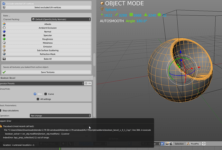Click the upper tool shelf scrollbar
Screen dimensions: 222x150
pyautogui.click(x=94, y=59)
